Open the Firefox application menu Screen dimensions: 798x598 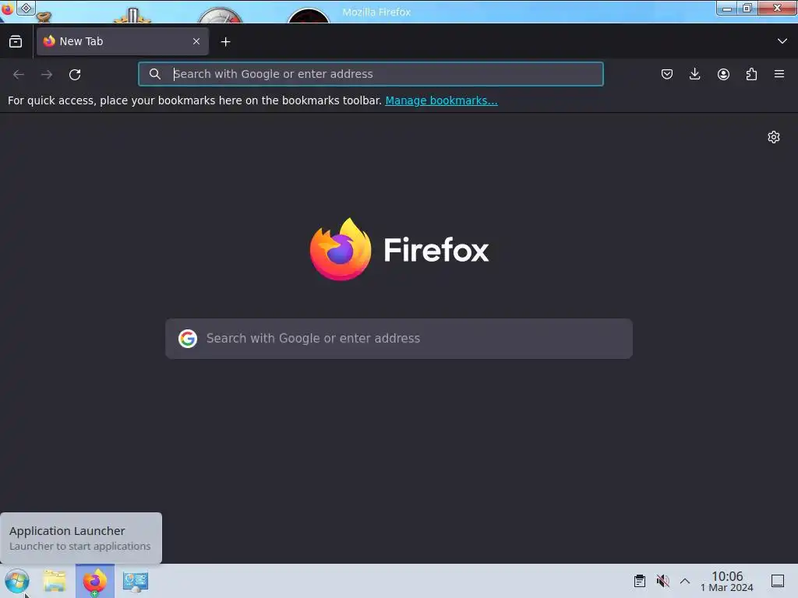[x=779, y=74]
